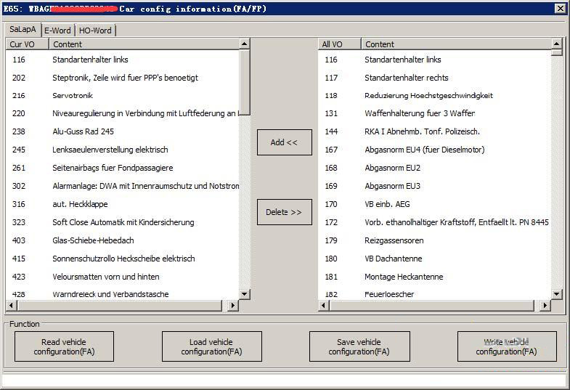Click Write vehicle configuration(FA) button
This screenshot has height=390, width=570.
[506, 346]
